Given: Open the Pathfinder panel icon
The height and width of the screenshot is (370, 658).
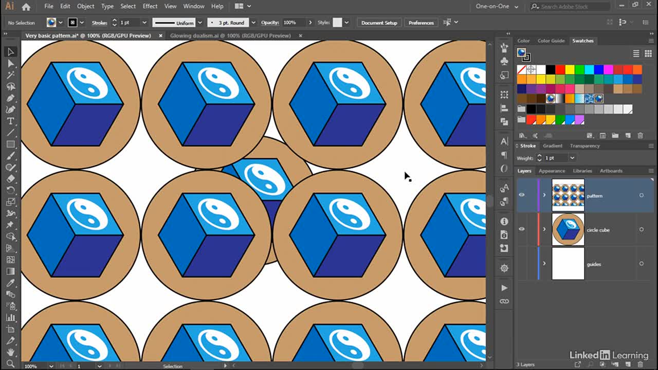Looking at the screenshot, I should click(504, 122).
